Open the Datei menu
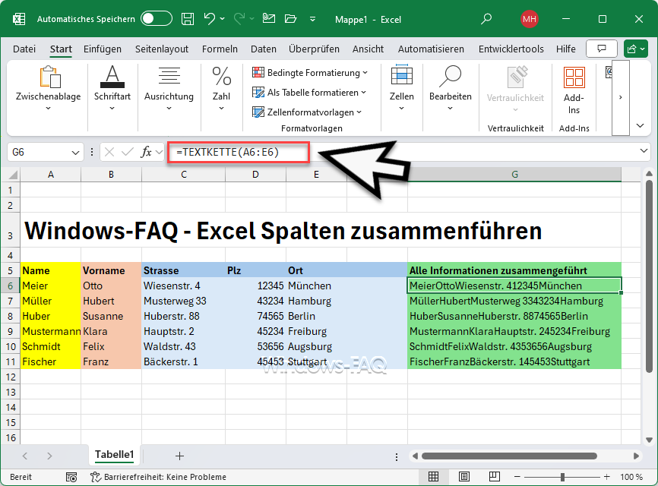Screen dimensions: 658x486 [24, 49]
